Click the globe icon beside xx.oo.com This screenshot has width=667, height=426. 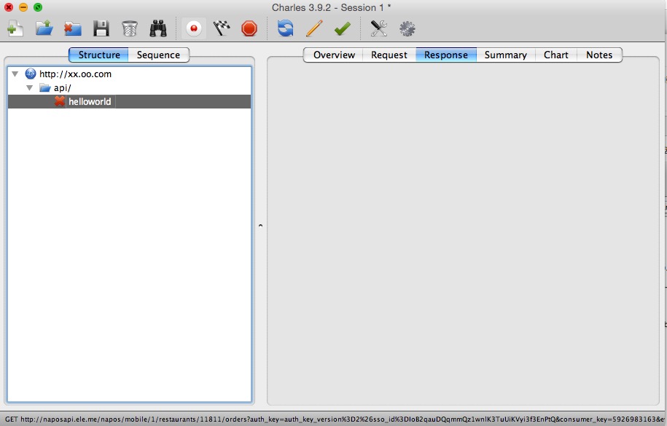[x=30, y=74]
